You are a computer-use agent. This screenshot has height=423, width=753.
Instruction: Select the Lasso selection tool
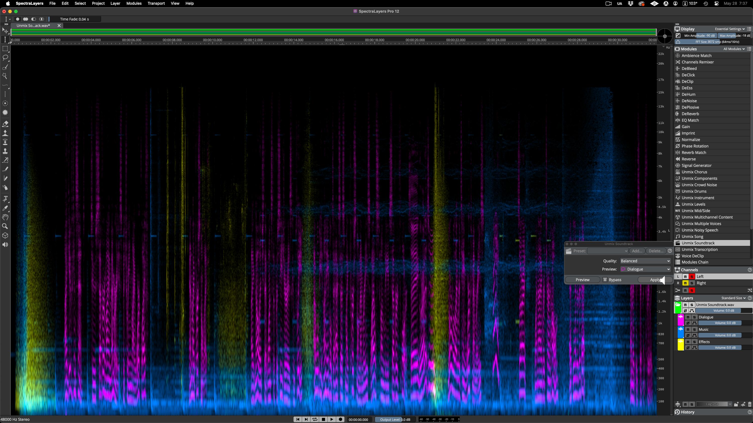(x=5, y=58)
